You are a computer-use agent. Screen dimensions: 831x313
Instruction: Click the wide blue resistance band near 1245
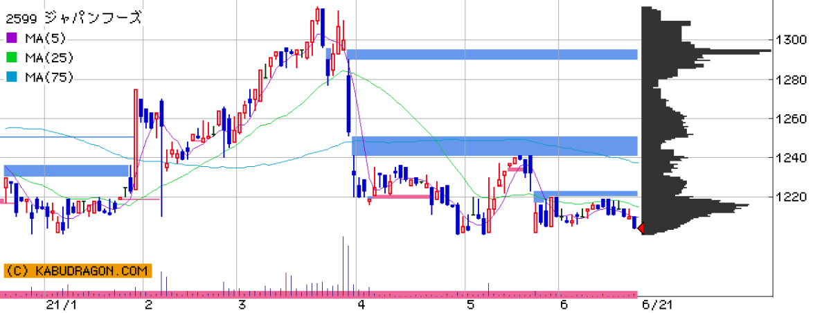click(494, 146)
